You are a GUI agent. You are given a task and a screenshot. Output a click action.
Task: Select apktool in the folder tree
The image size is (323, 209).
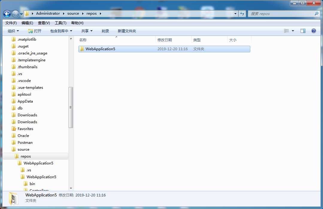pos(24,94)
